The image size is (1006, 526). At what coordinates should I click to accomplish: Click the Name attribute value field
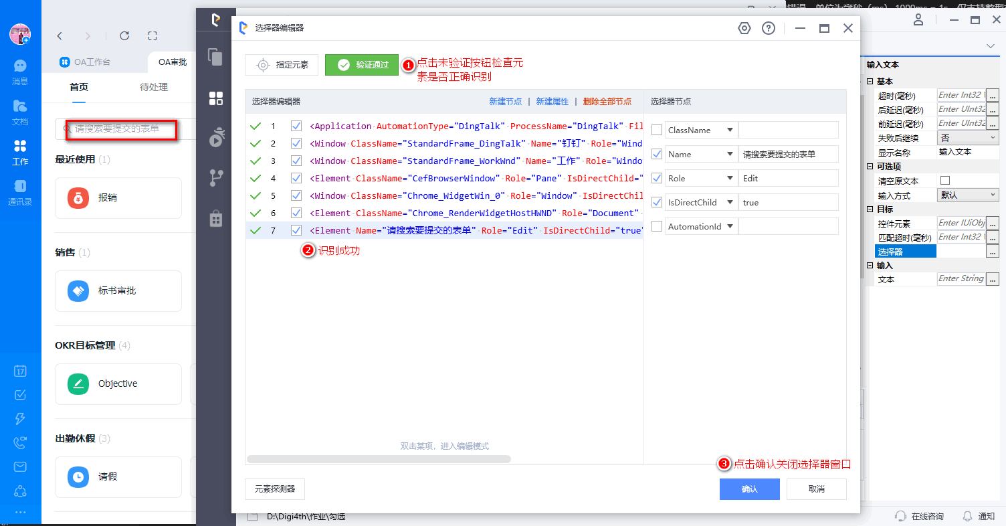pos(789,154)
